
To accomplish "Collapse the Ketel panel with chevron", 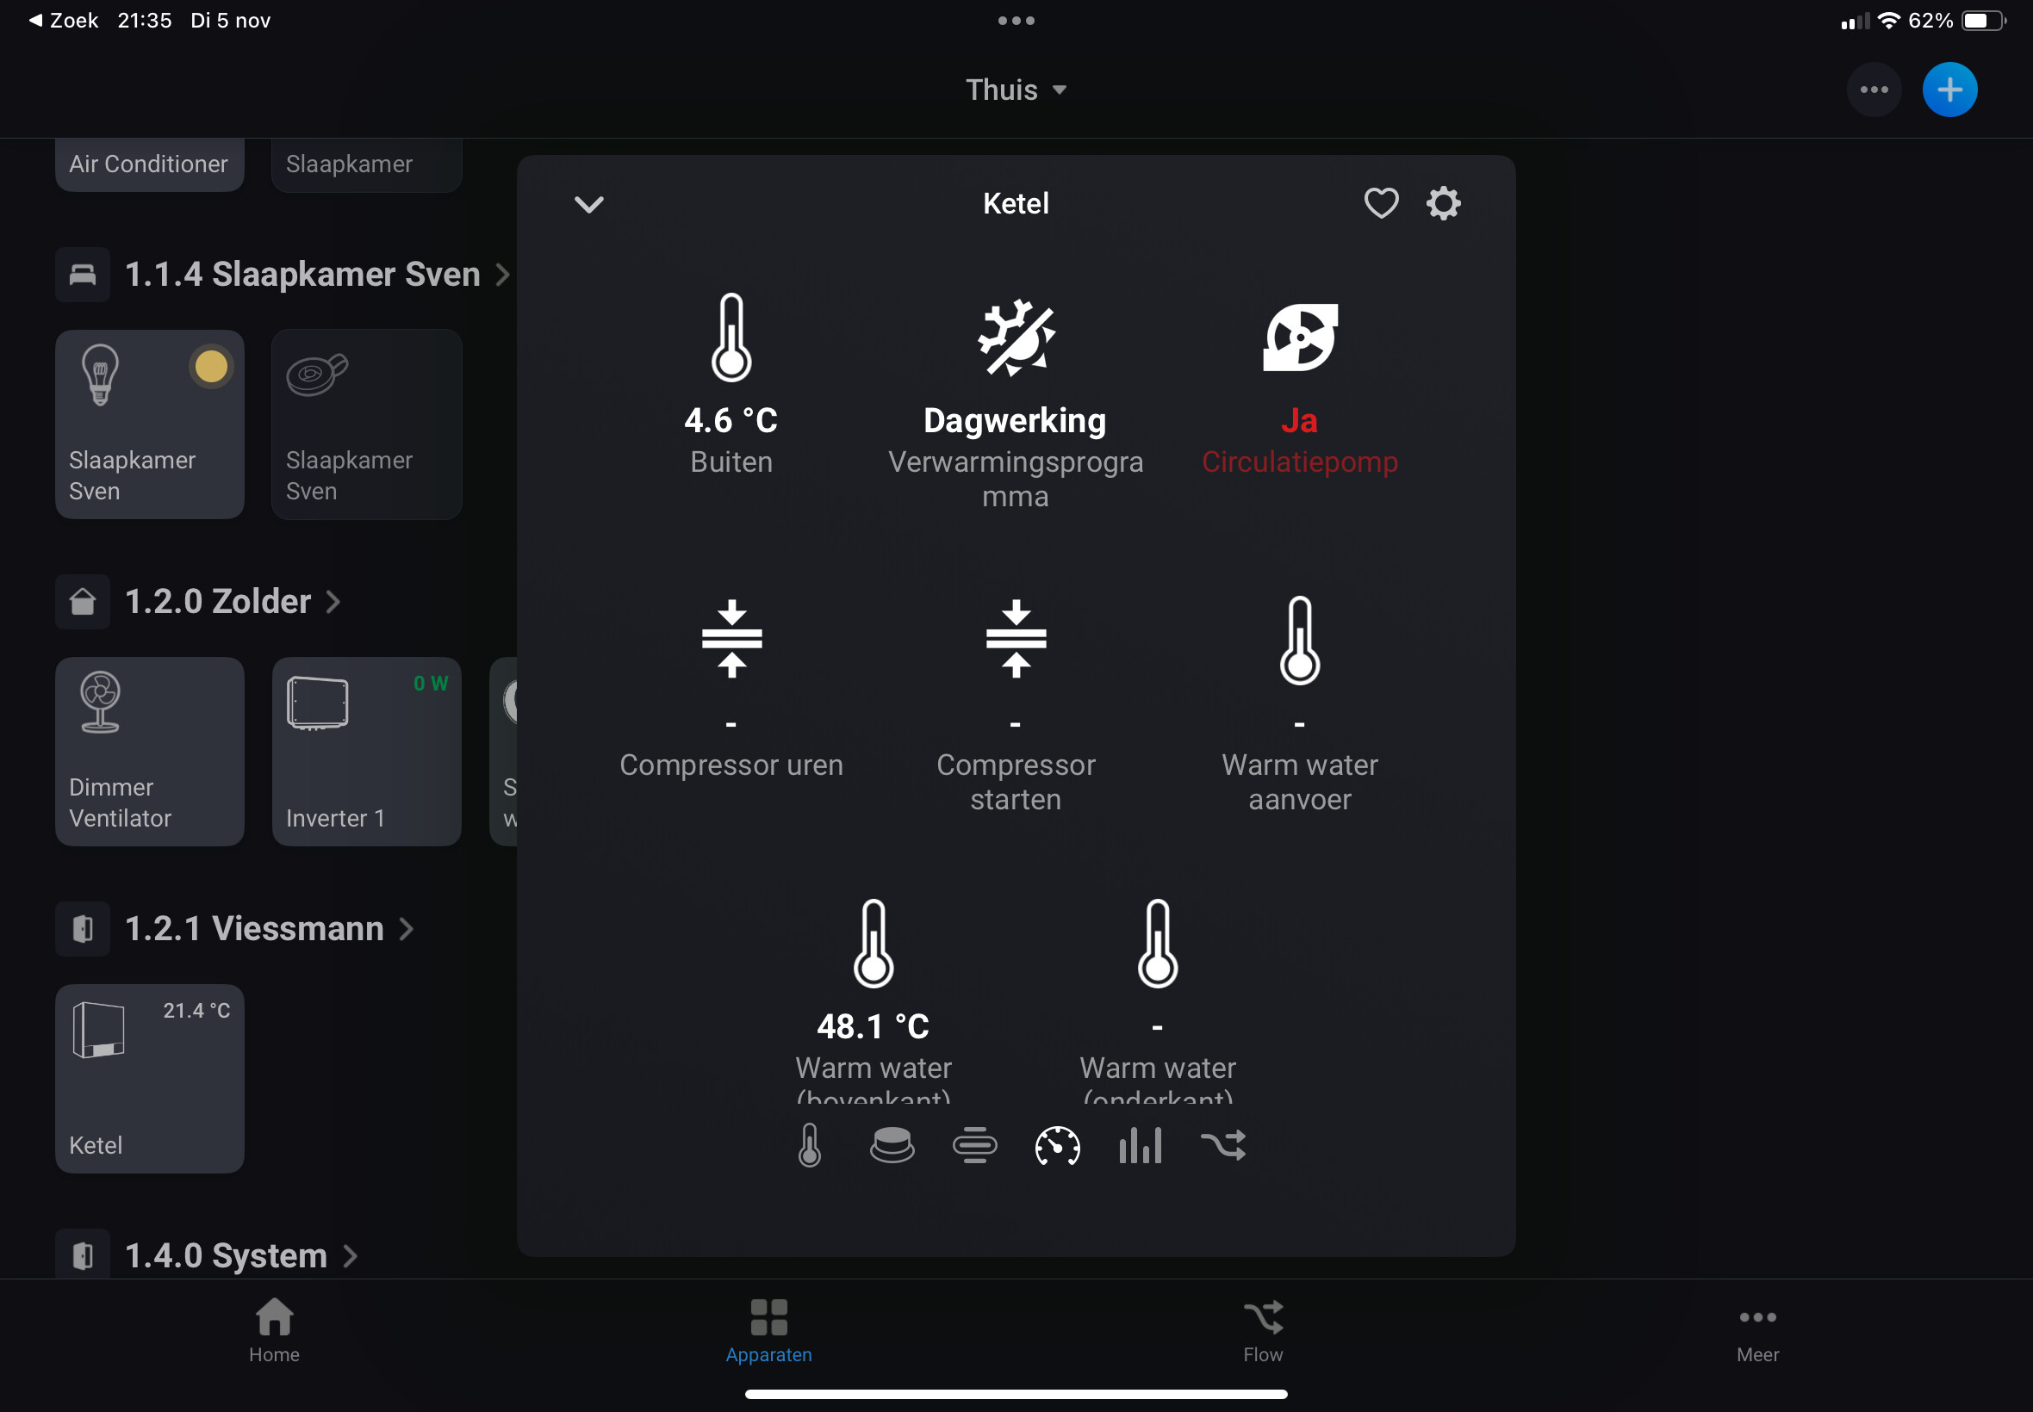I will (x=589, y=204).
